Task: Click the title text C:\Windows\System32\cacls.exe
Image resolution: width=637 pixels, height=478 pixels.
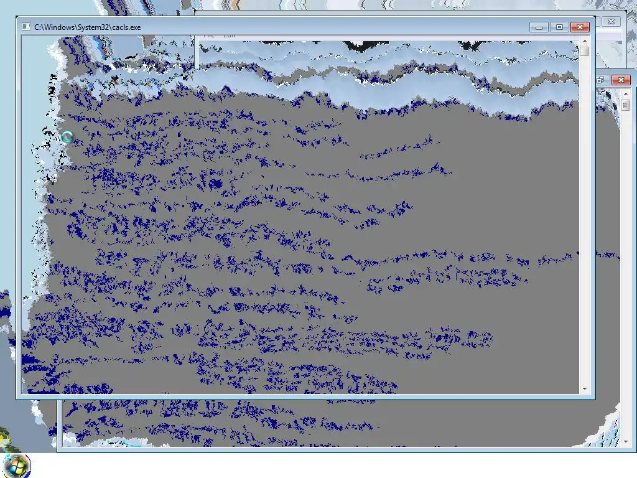Action: (87, 27)
